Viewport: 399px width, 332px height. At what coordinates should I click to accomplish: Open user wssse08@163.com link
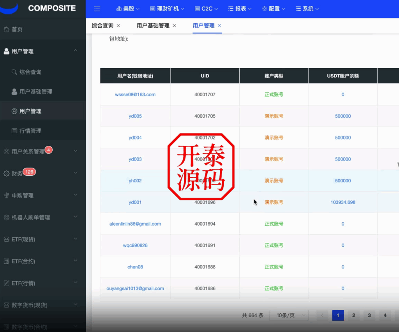click(x=135, y=95)
